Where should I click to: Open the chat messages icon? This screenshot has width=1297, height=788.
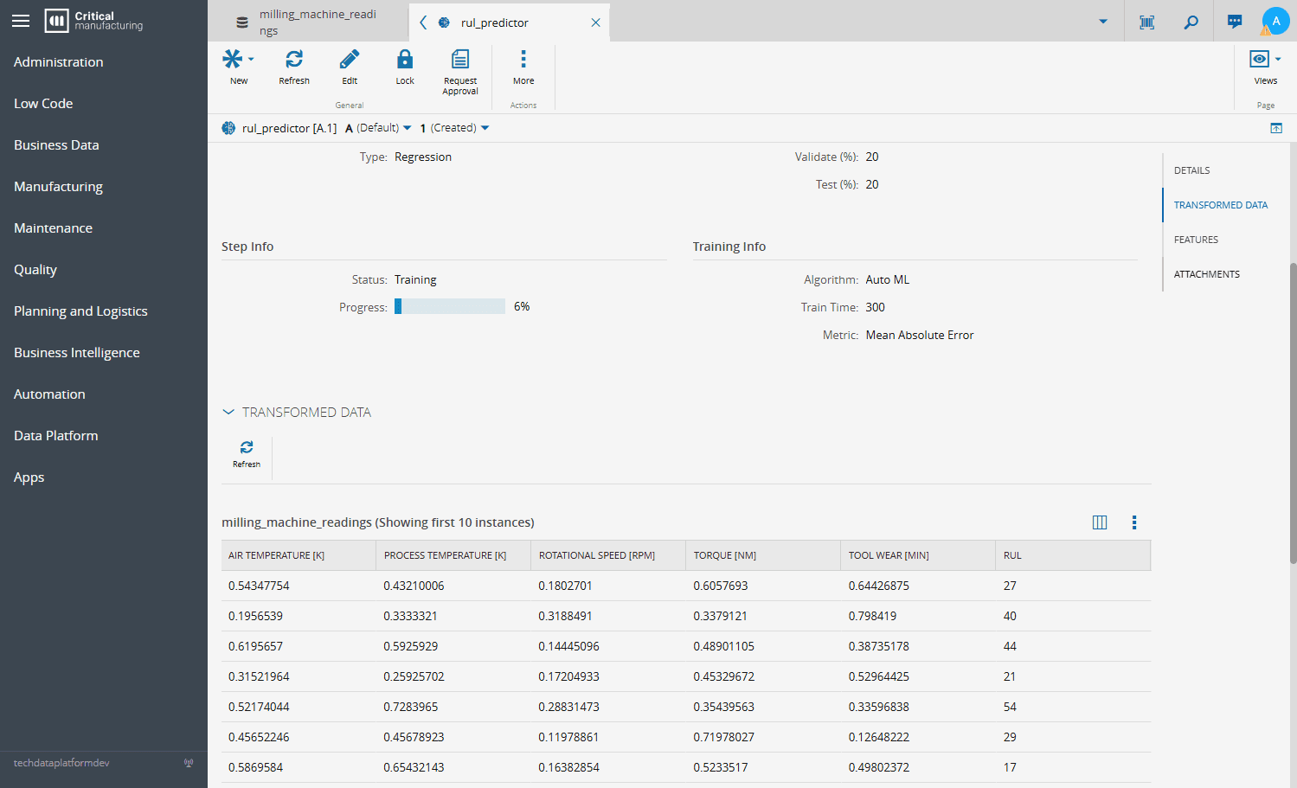click(x=1235, y=22)
